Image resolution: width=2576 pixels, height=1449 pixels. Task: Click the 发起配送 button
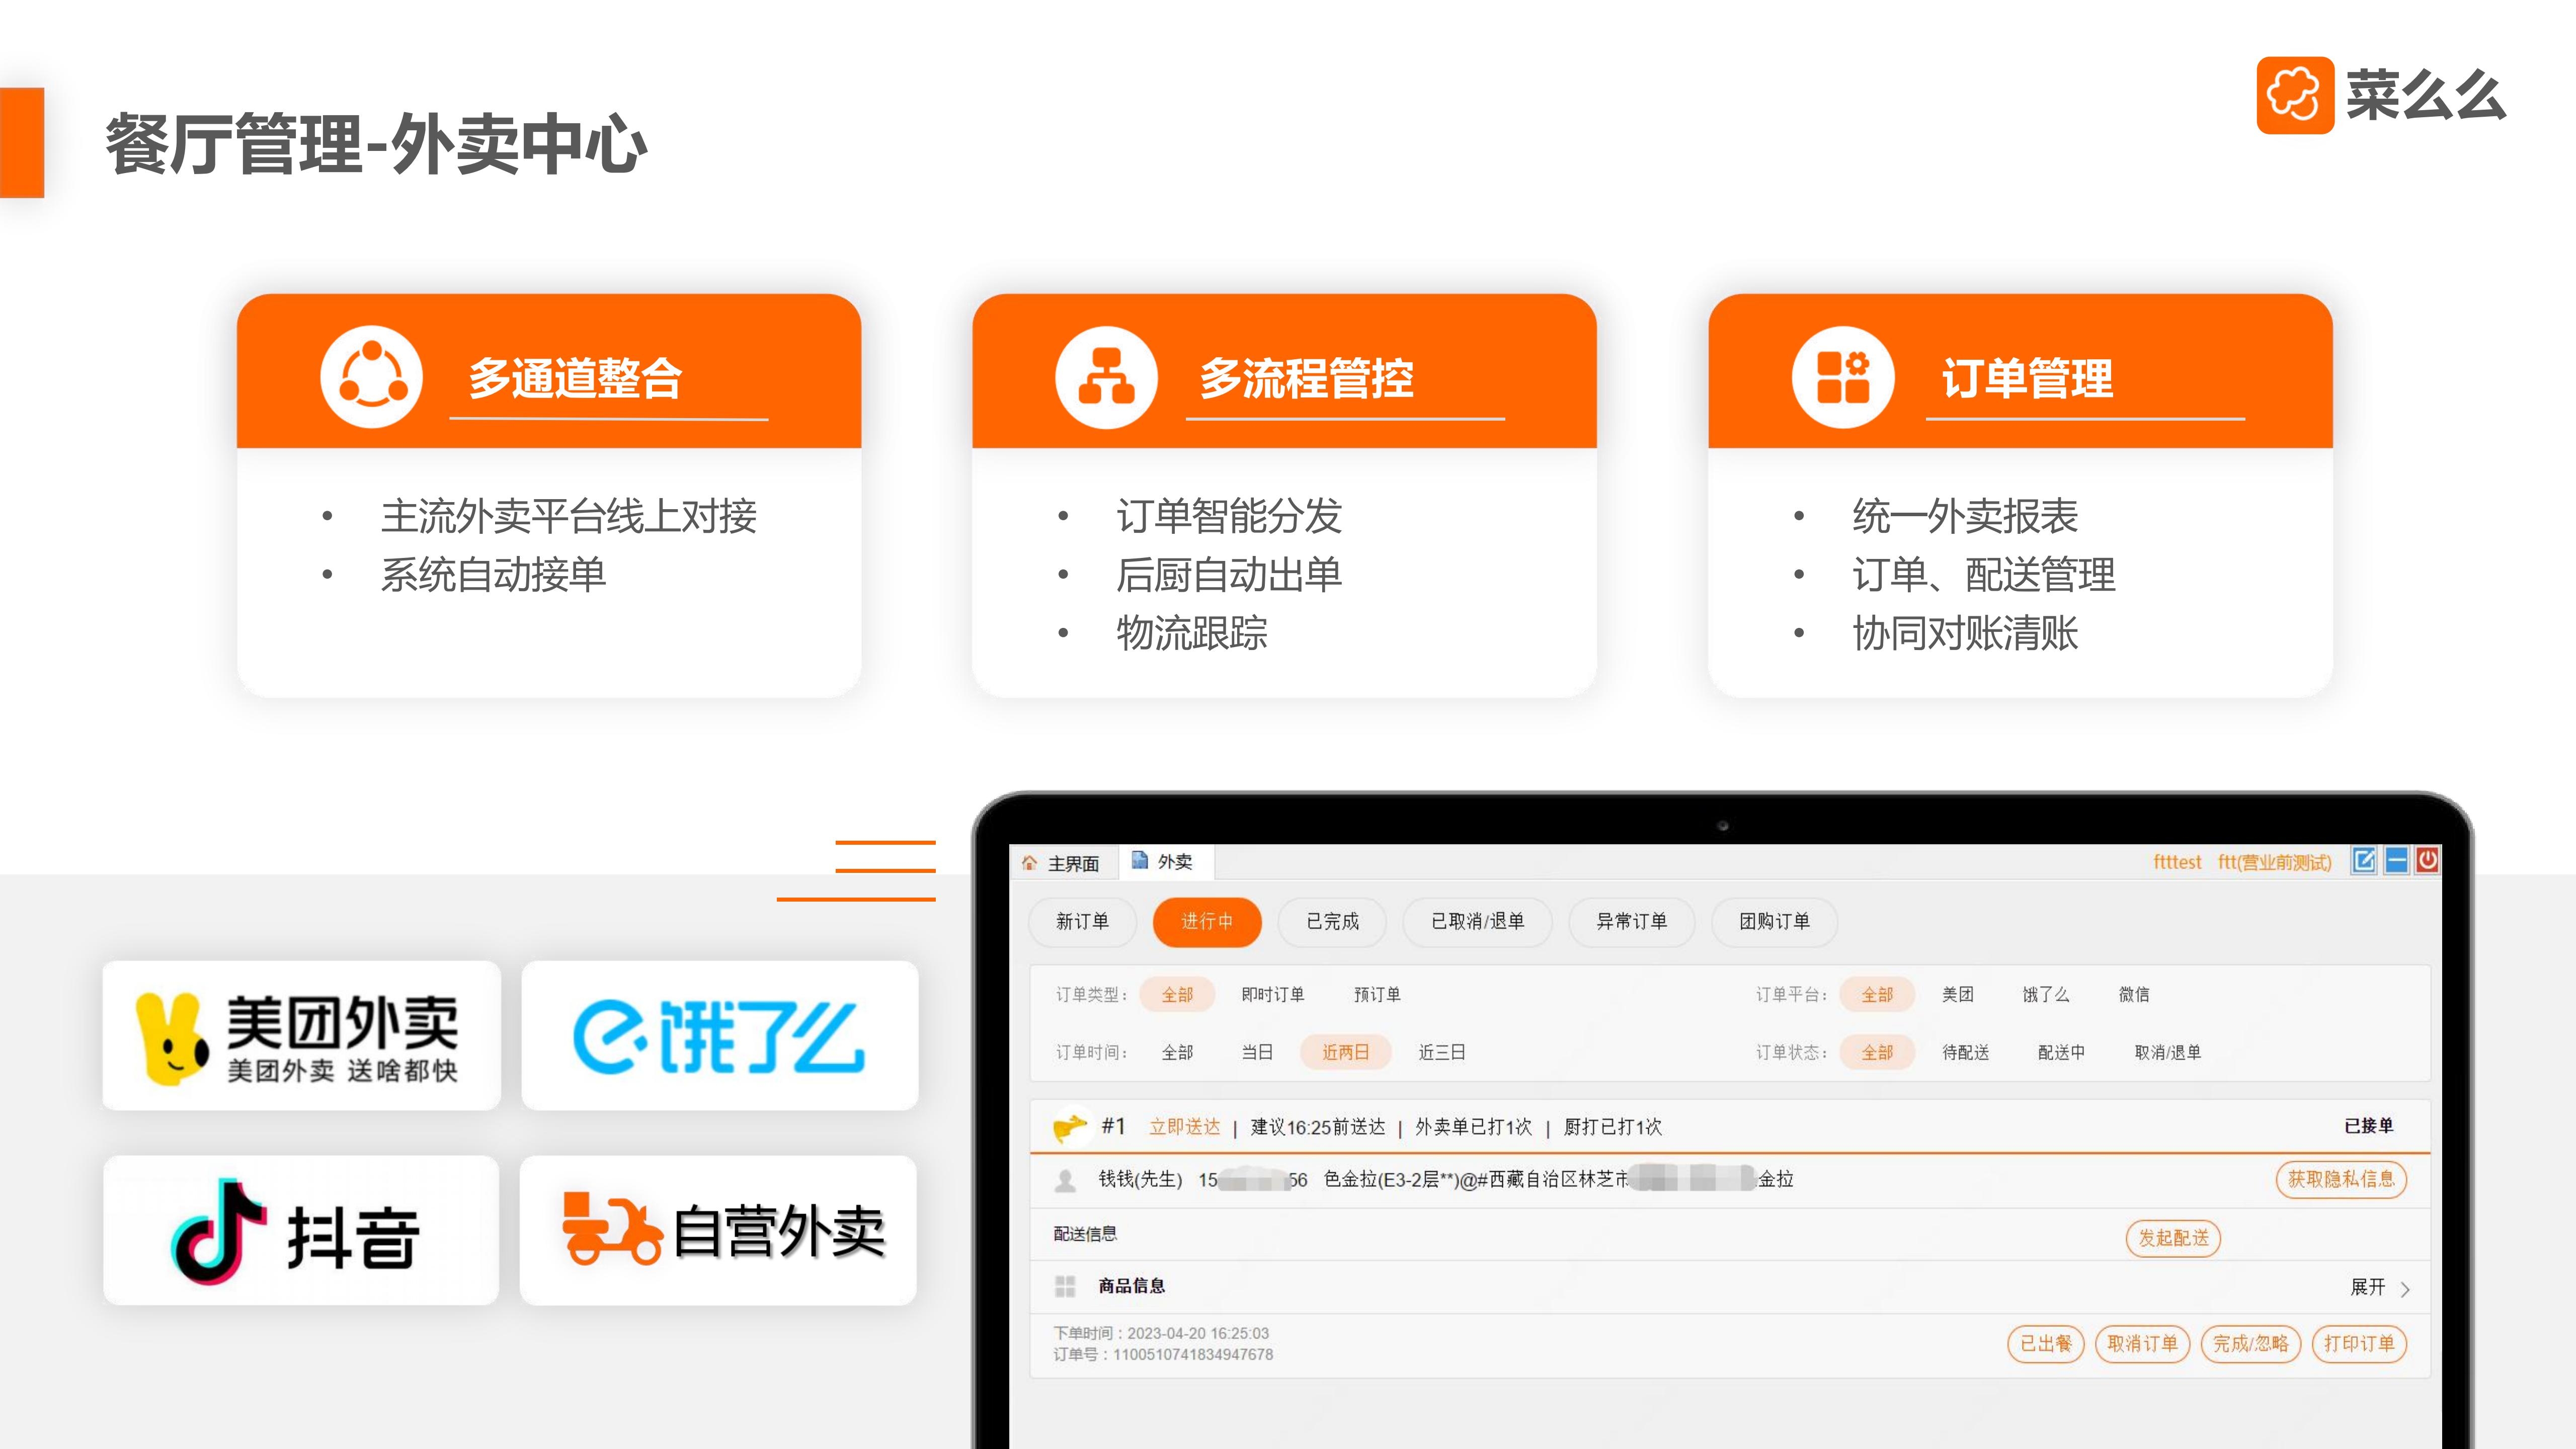click(x=2173, y=1238)
